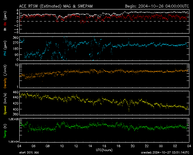Click the 'created: 2004-10-27 03:51:14UTC' text
The image size is (193, 155).
tap(165, 153)
